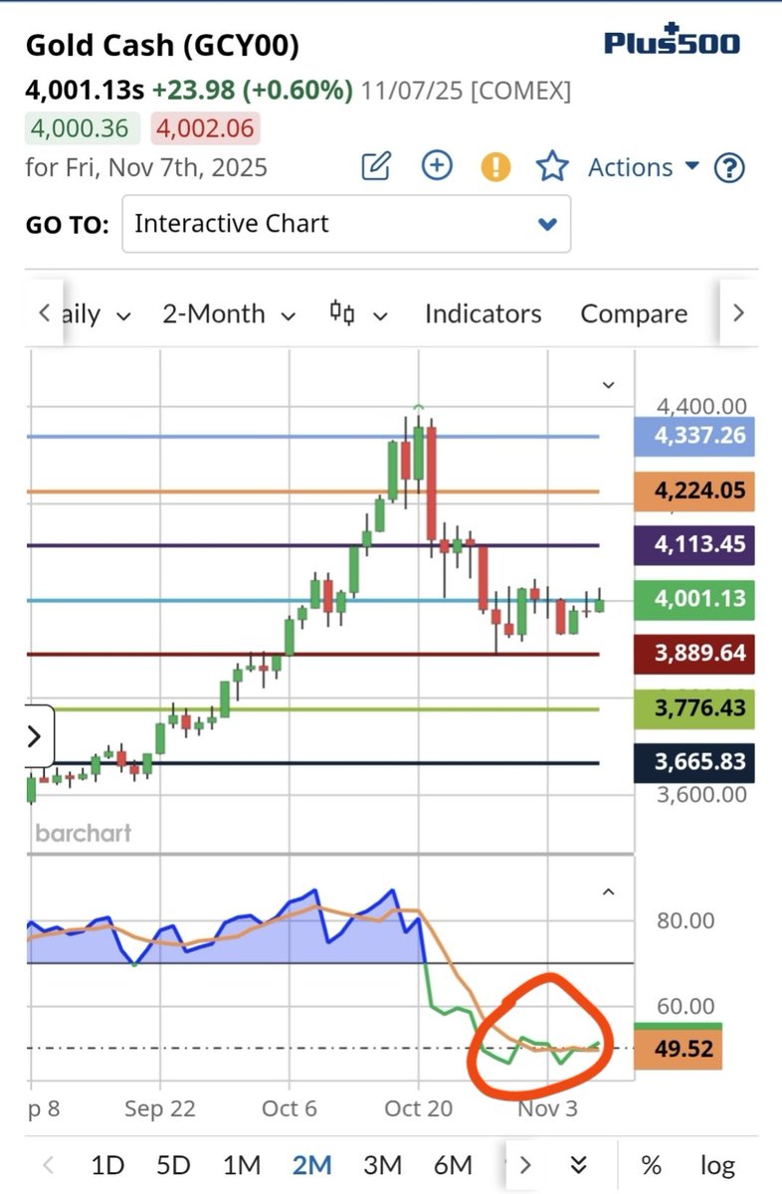This screenshot has height=1194, width=782.
Task: Add to watchlist with the star icon
Action: click(552, 166)
